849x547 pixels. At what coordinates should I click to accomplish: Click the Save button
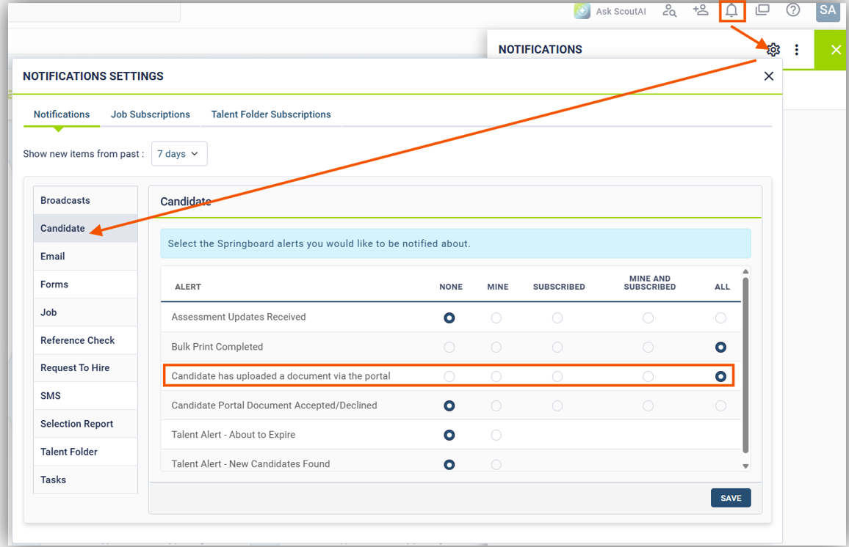pyautogui.click(x=731, y=498)
